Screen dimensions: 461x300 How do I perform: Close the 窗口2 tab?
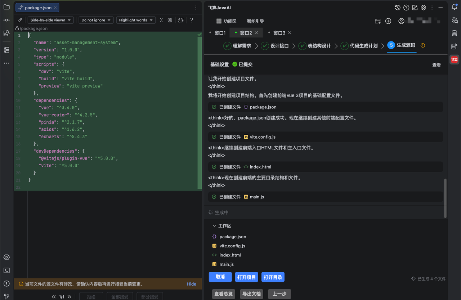(x=256, y=33)
